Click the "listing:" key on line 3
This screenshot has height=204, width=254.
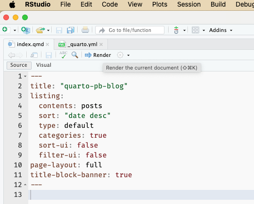click(47, 96)
